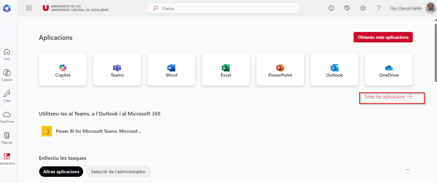This screenshot has height=183, width=437.
Task: Open the user account profile picture
Action: pyautogui.click(x=431, y=8)
